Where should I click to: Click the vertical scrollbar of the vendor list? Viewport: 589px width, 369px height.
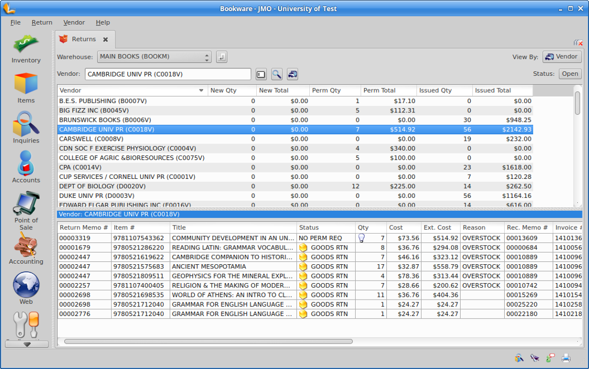click(x=577, y=103)
